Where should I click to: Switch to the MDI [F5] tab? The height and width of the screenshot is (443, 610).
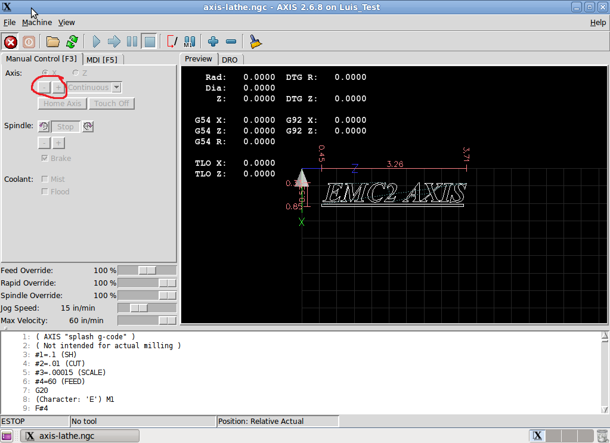click(x=101, y=60)
